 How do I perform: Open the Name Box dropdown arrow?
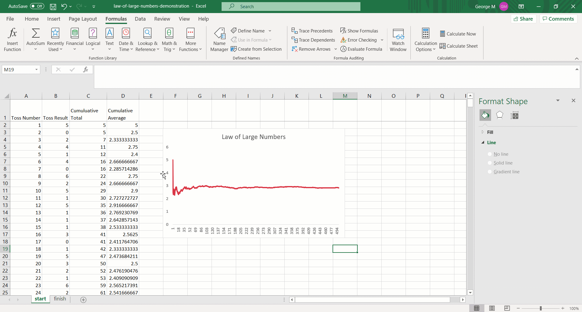pyautogui.click(x=36, y=70)
